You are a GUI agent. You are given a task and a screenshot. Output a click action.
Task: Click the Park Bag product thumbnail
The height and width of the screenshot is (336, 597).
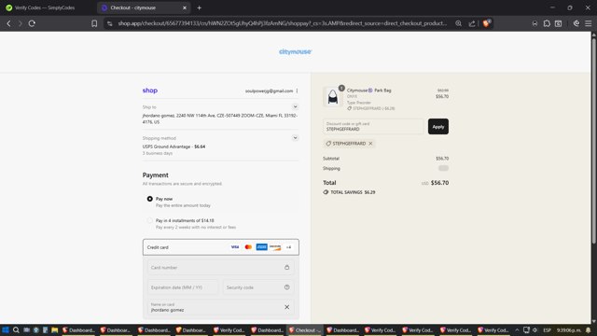[x=333, y=97]
